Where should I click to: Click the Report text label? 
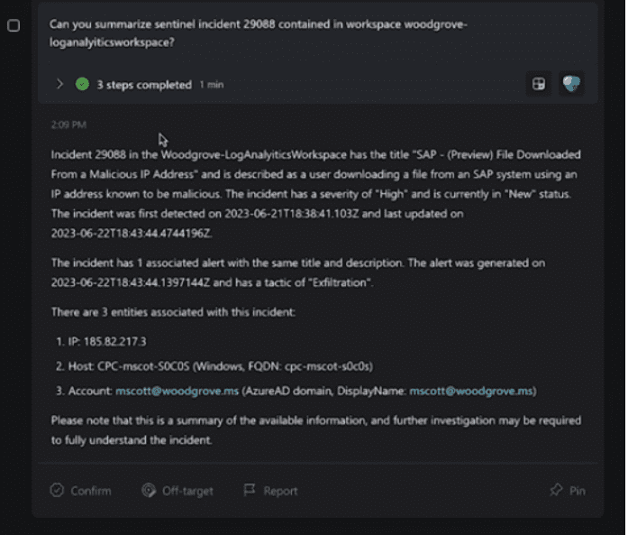(x=280, y=491)
